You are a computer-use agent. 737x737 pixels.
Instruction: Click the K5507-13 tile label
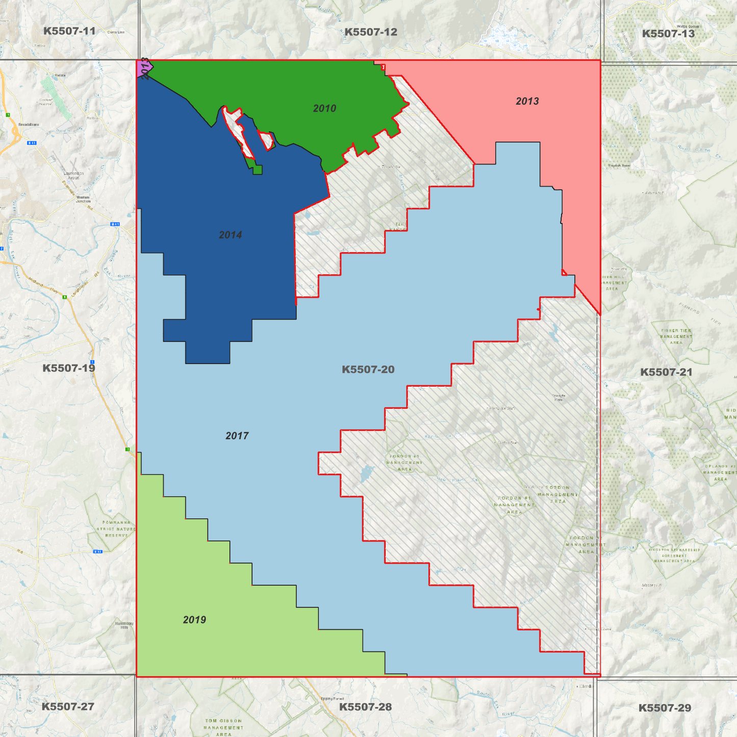pos(668,34)
